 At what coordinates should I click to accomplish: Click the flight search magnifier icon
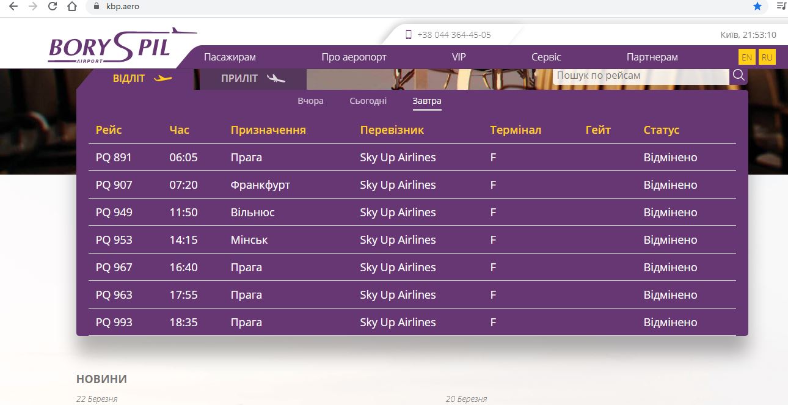pyautogui.click(x=739, y=75)
